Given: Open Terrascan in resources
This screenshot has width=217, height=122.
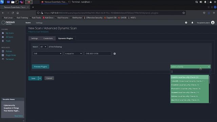Looking at the screenshot, I should tap(10, 59).
